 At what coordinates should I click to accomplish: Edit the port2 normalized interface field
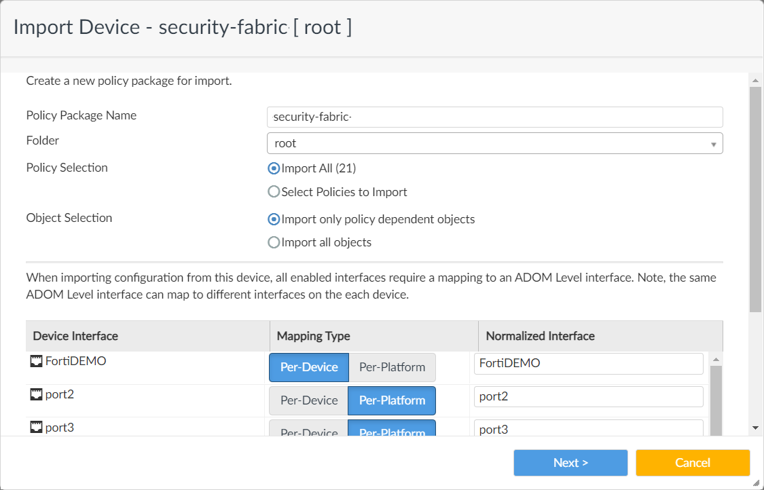coord(589,396)
